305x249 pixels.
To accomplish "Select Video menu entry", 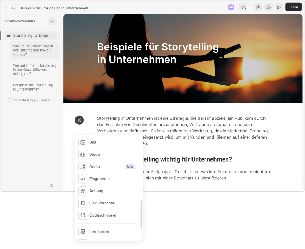I will coord(107,155).
